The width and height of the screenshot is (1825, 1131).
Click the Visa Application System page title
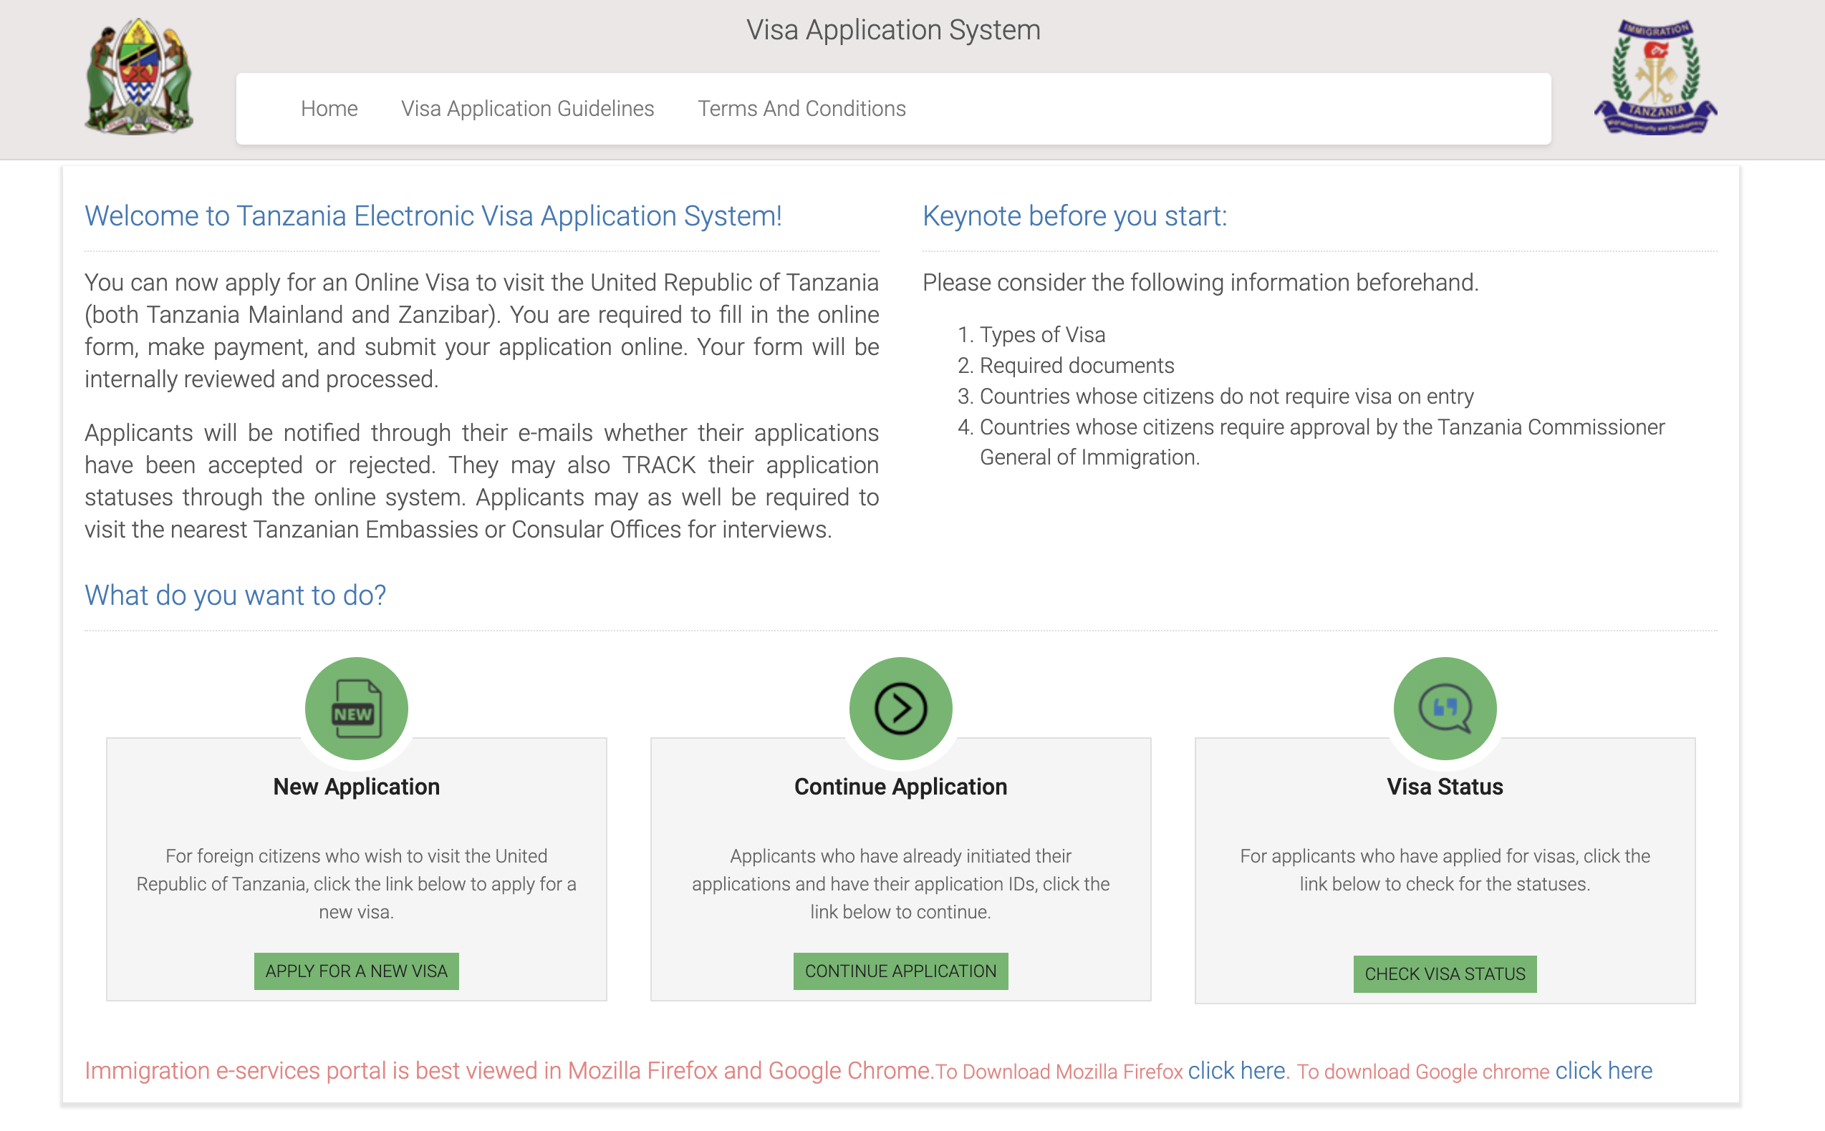[x=893, y=30]
